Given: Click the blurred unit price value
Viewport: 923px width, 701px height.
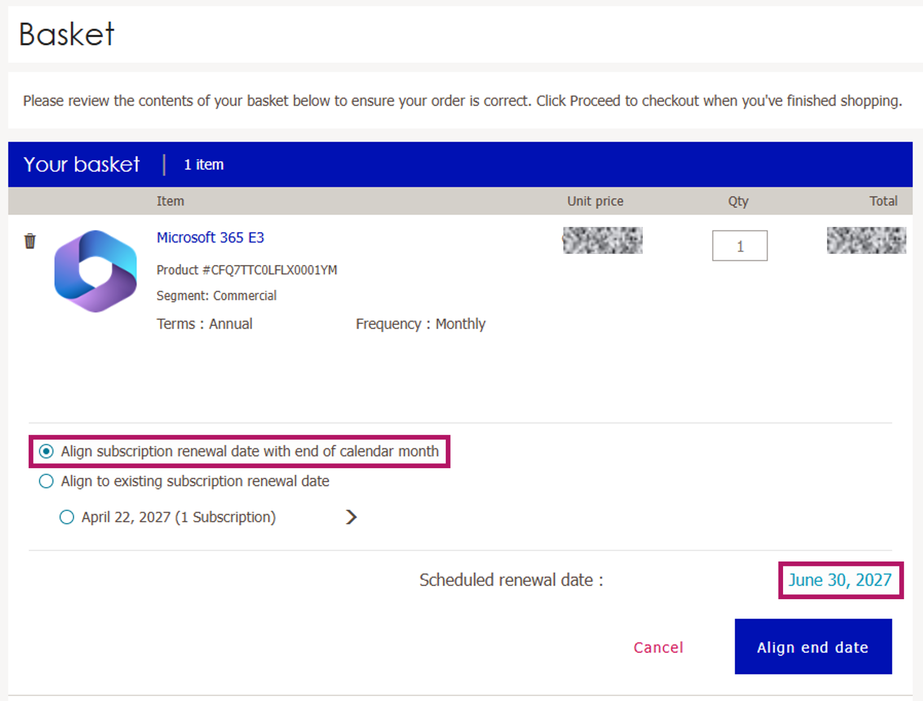Looking at the screenshot, I should (x=603, y=240).
